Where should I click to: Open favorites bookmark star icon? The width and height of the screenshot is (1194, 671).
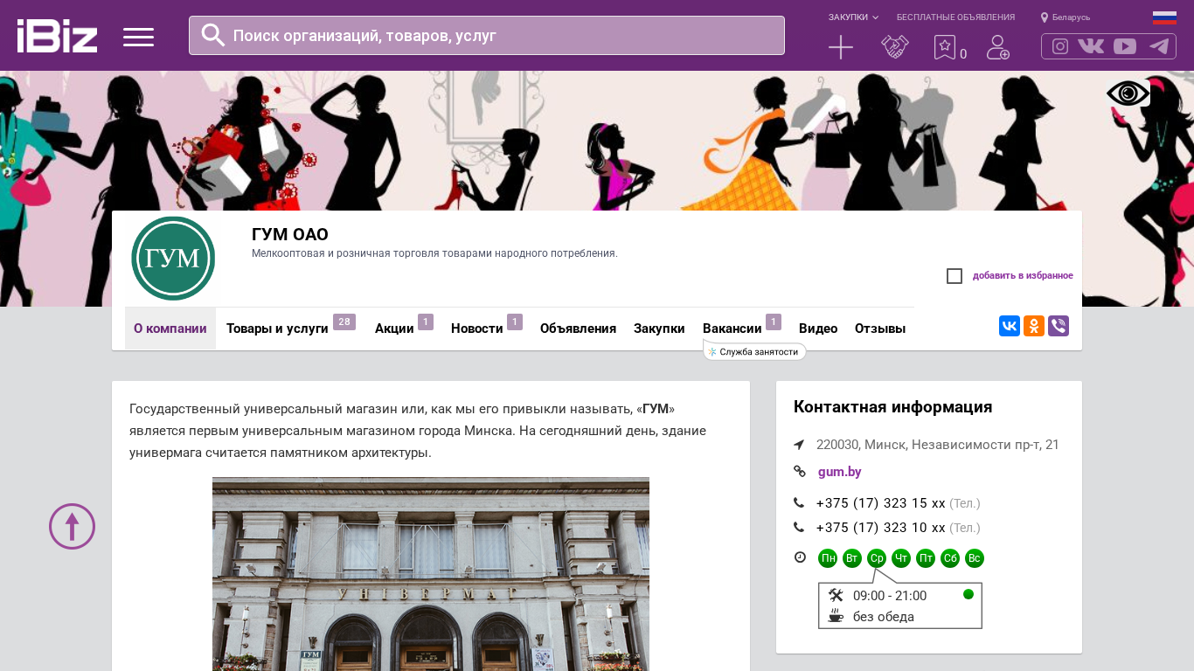coord(944,47)
